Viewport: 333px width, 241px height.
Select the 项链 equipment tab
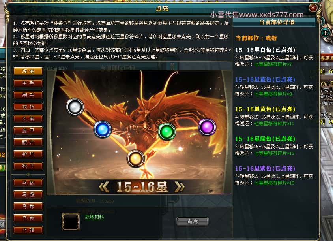[x=28, y=71]
